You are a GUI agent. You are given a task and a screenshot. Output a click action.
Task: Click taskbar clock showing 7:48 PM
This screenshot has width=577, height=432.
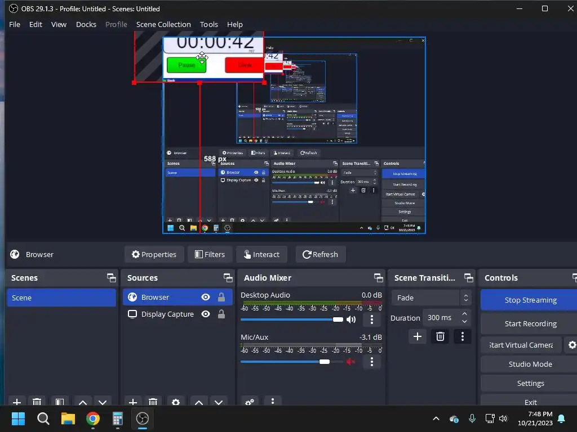[535, 418]
